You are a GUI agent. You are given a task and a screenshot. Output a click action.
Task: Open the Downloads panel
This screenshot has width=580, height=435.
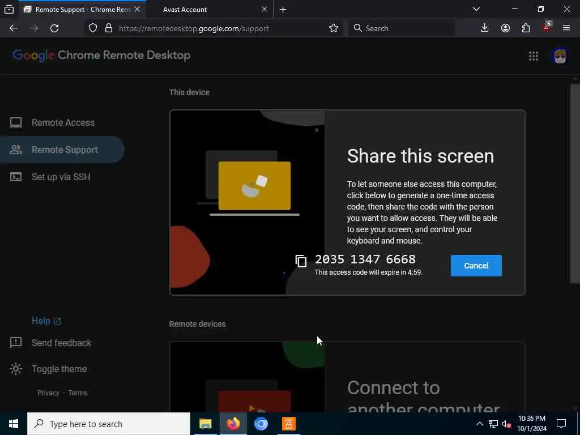[484, 28]
